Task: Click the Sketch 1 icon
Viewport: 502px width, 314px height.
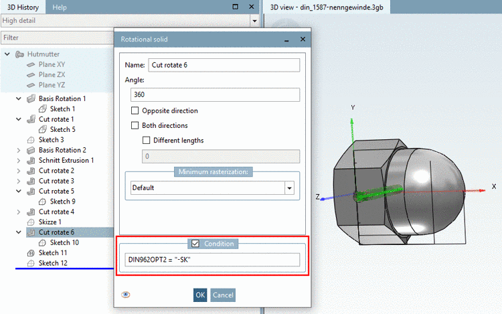Action: (42, 109)
